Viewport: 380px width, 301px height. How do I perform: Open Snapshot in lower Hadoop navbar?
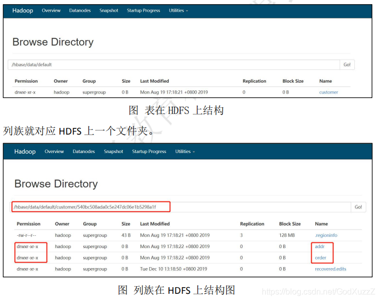coord(114,152)
